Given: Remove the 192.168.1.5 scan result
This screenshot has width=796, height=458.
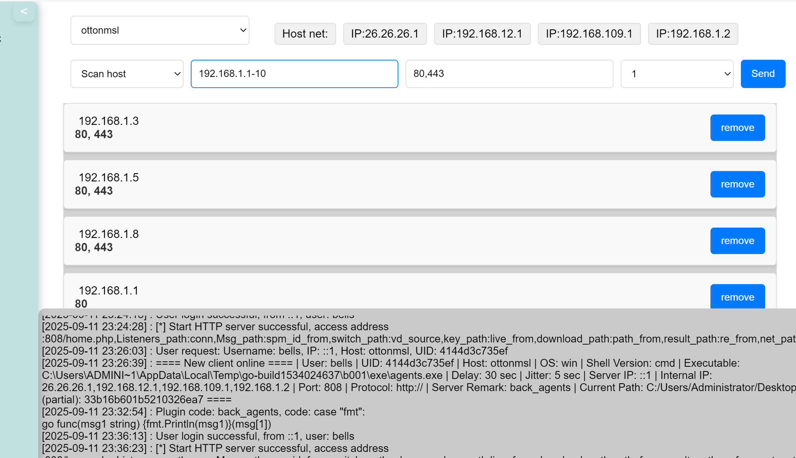Looking at the screenshot, I should [x=737, y=184].
